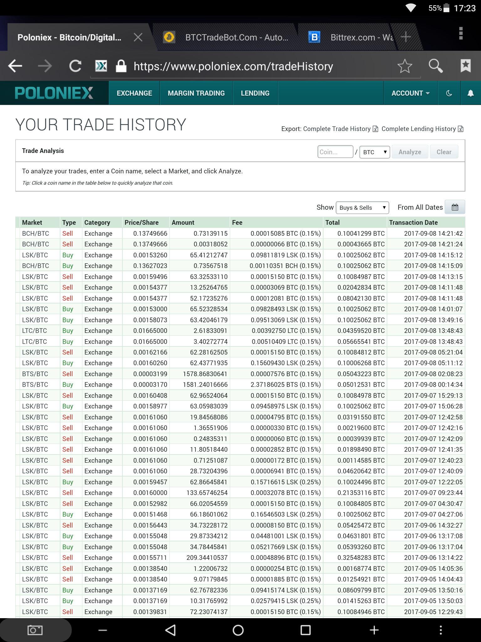The width and height of the screenshot is (481, 642).
Task: Expand the BTC market dropdown
Action: tap(375, 152)
